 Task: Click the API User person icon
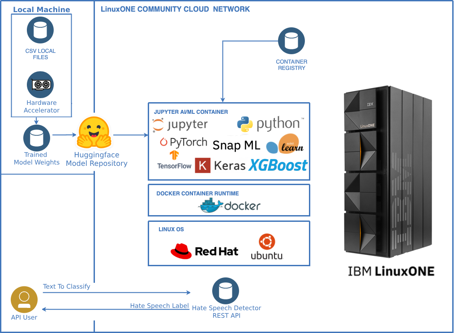[x=24, y=300]
